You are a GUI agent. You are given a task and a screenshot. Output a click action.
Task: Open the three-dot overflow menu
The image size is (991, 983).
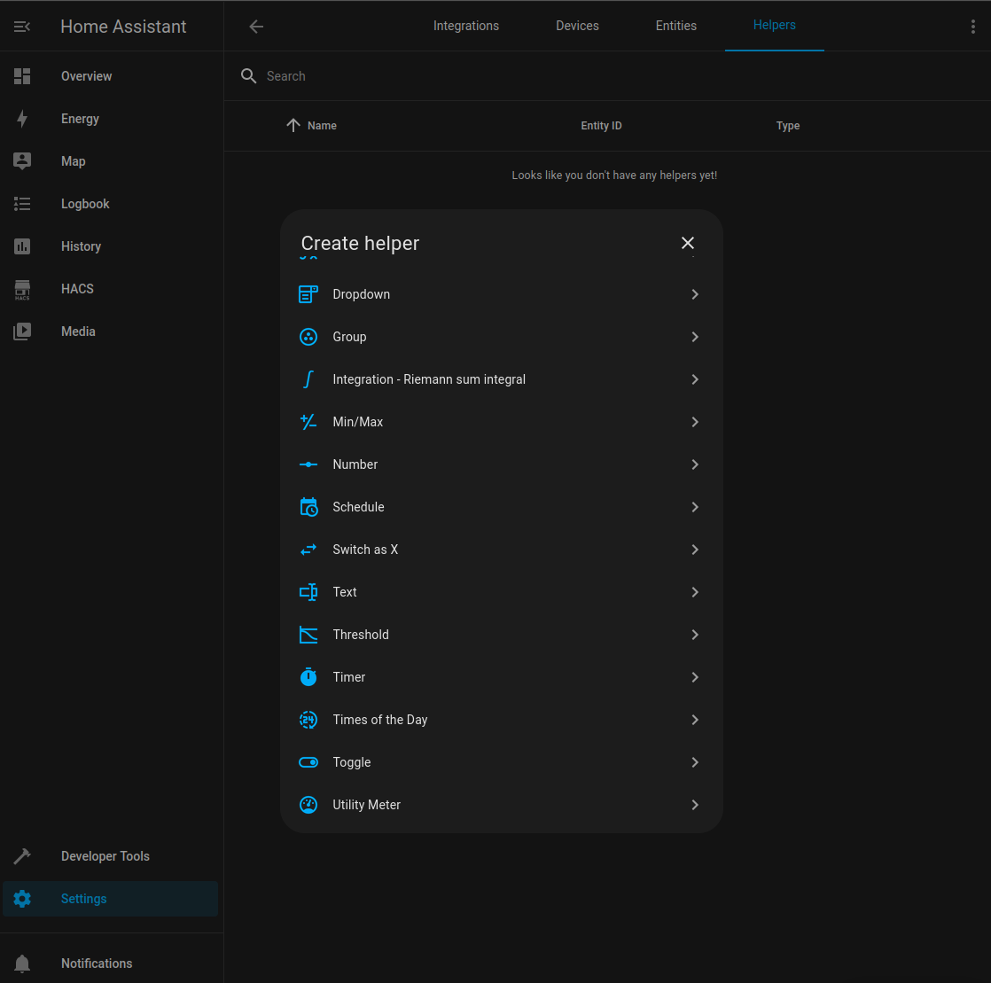[972, 27]
